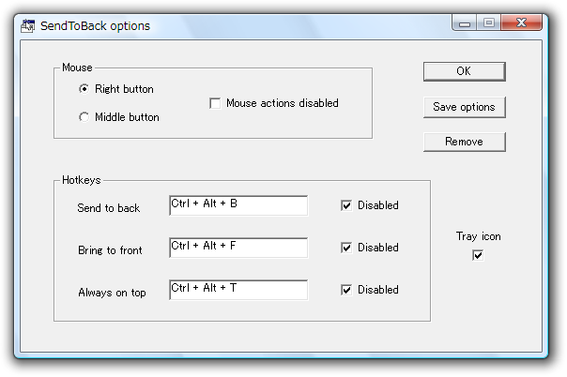Screen dimensions: 567x377
Task: Click the SendToBack options title bar text
Action: (x=95, y=26)
